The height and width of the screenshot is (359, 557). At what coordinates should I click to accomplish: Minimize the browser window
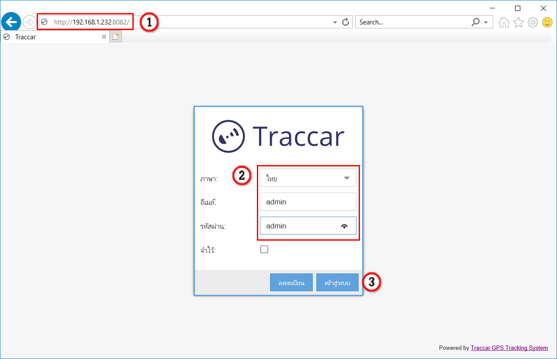click(492, 8)
